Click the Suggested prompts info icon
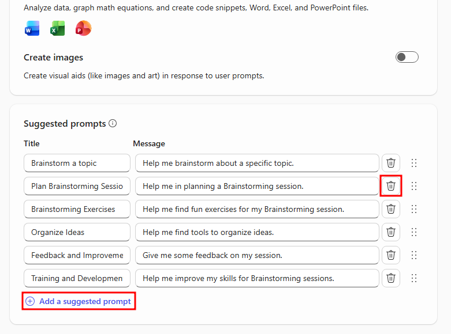451x334 pixels. pyautogui.click(x=113, y=123)
